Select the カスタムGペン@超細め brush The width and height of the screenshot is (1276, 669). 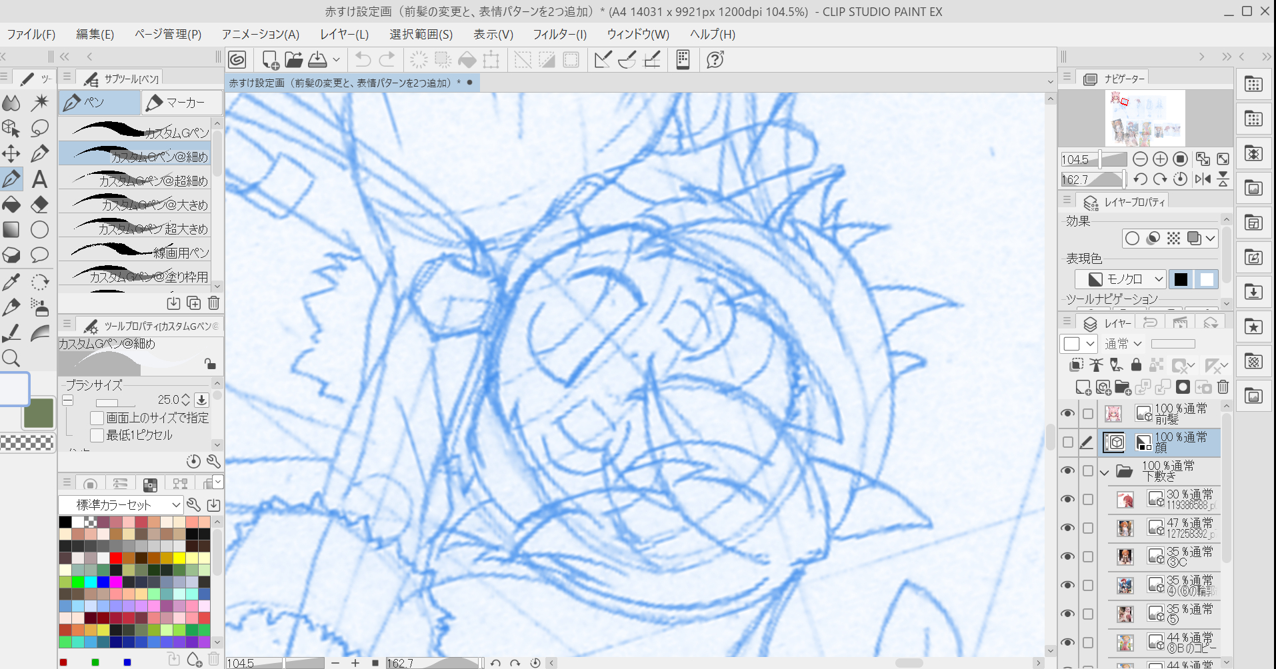135,179
